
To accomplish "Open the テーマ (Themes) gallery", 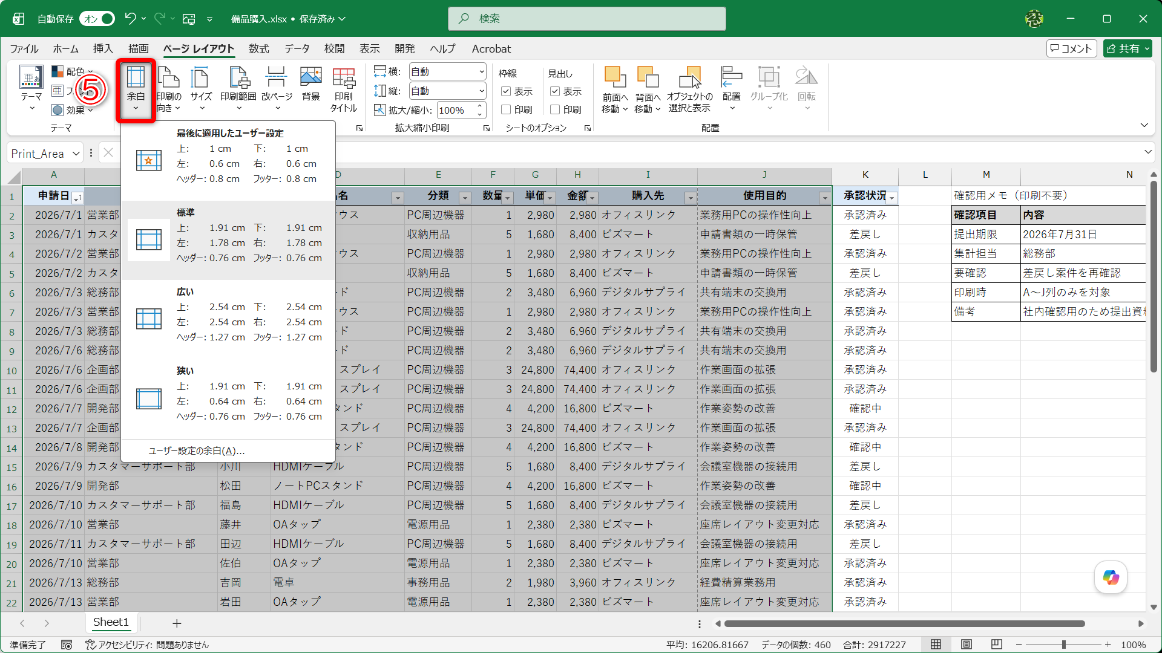I will pyautogui.click(x=31, y=88).
